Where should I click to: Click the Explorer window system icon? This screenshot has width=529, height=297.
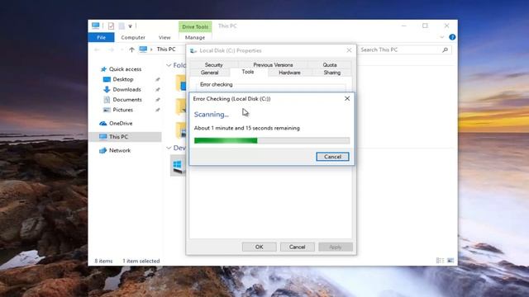[x=96, y=26]
